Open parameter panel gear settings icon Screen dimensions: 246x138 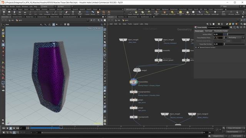click(x=231, y=27)
